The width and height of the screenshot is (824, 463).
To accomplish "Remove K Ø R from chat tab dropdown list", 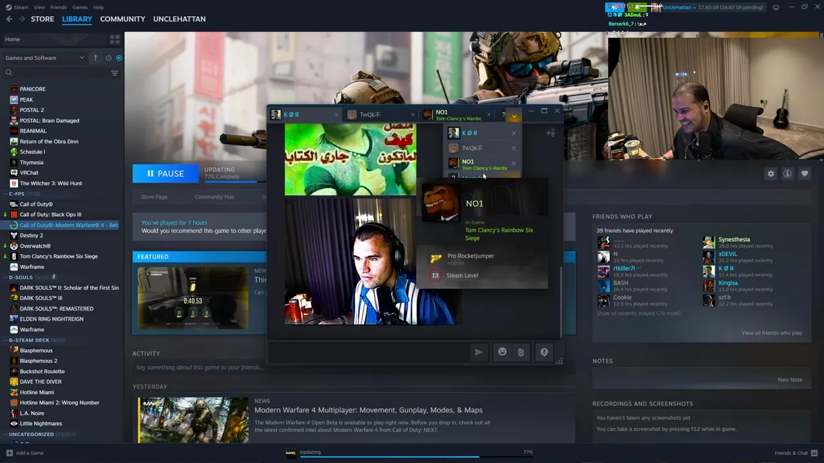I will (514, 133).
